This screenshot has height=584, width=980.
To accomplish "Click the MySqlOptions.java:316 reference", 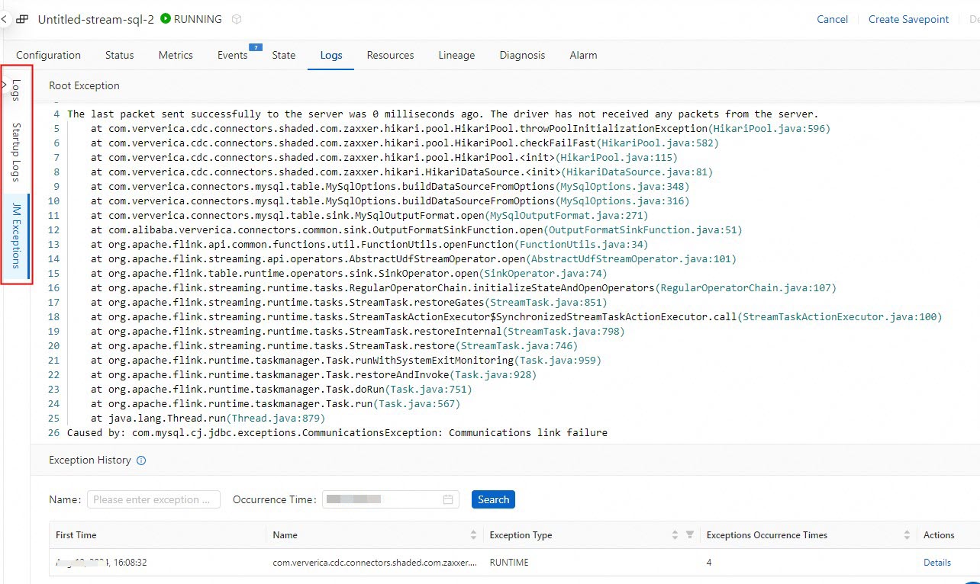I will [621, 201].
